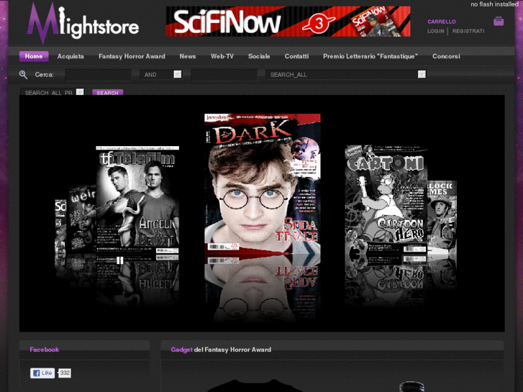Open Fantasy Horror Award page
Screen dimensions: 523x392
[x=132, y=56]
